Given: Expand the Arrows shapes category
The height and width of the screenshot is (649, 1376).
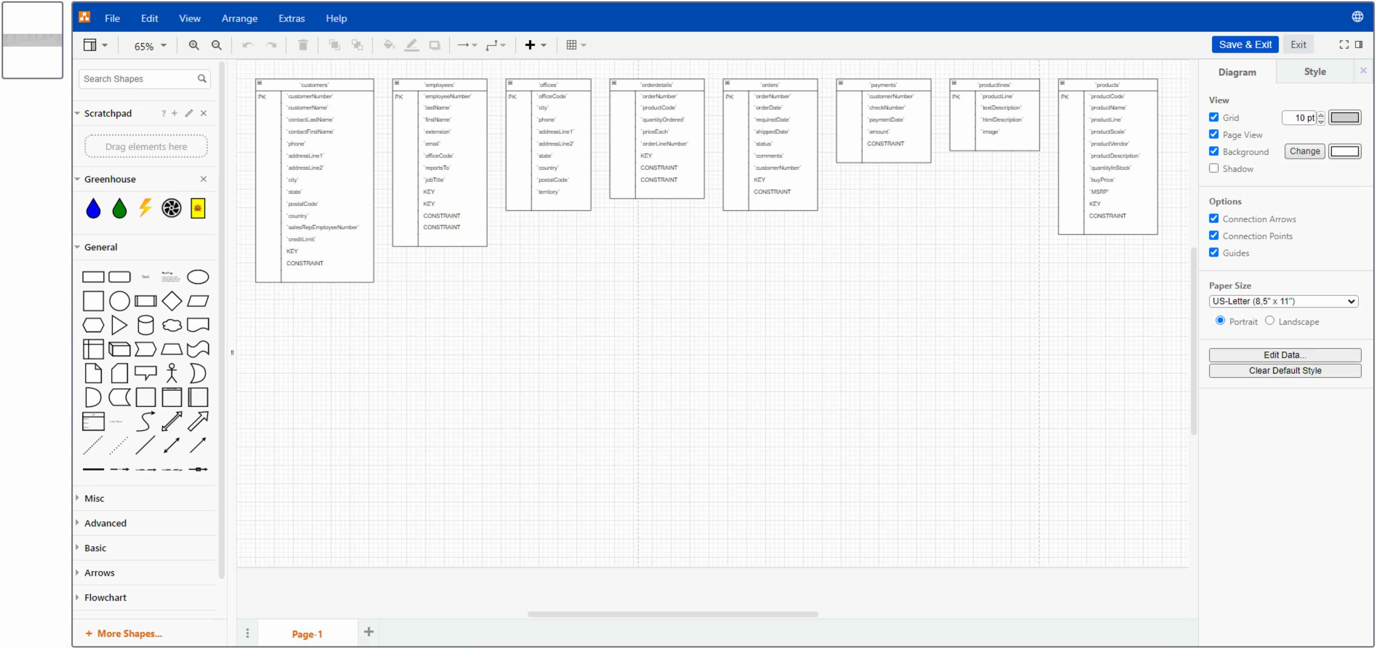Looking at the screenshot, I should click(x=99, y=572).
